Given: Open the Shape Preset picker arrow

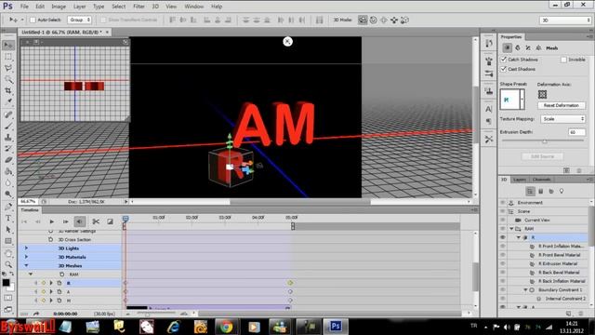Looking at the screenshot, I should point(522,100).
